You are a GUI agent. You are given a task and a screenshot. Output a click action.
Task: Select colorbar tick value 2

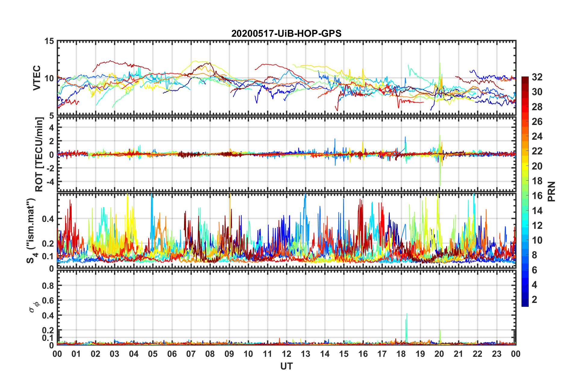click(x=534, y=299)
